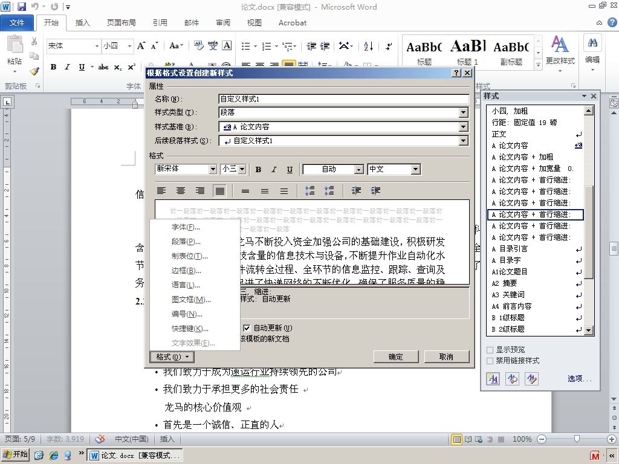Click the dialog's increase indent icon
The image size is (619, 464).
(375, 191)
